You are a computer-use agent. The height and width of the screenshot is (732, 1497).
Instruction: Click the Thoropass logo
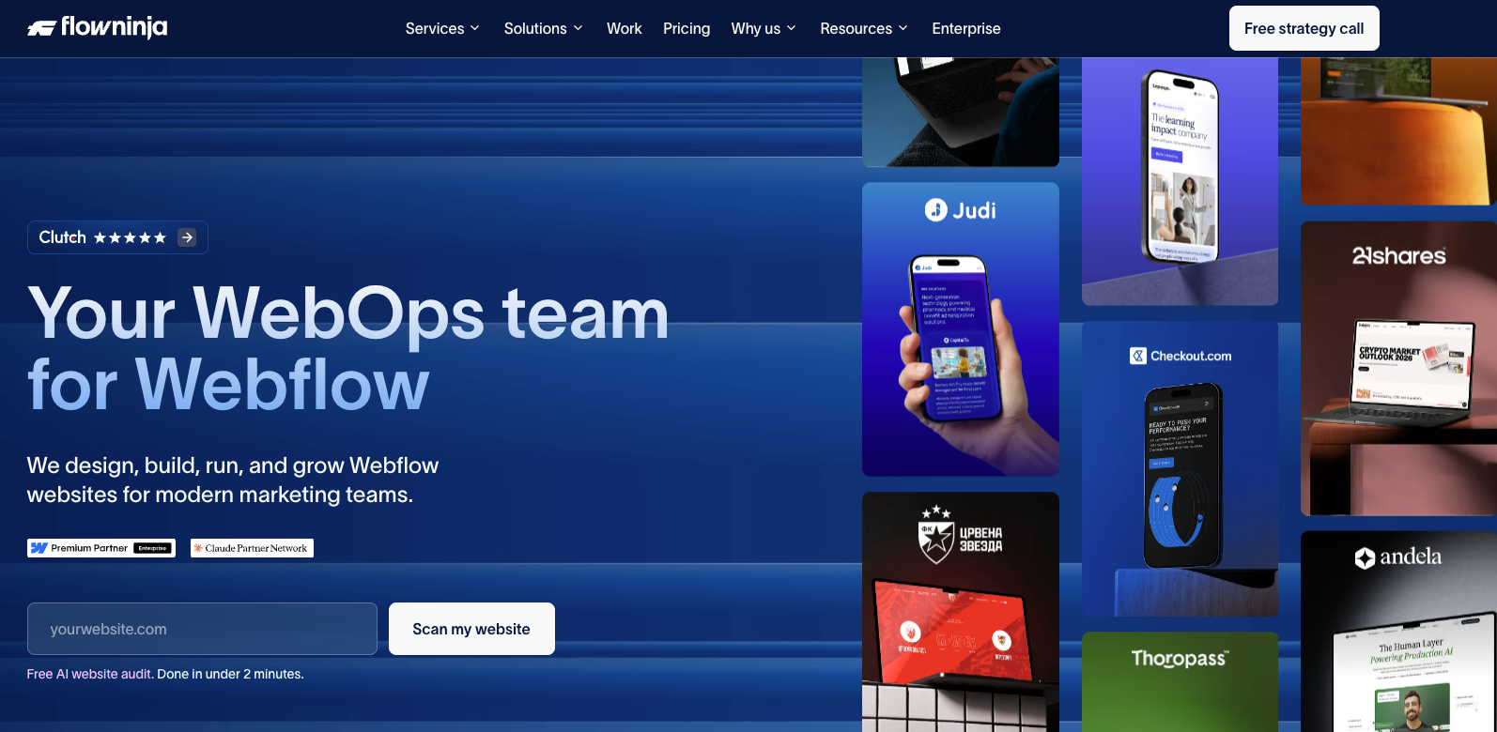click(1180, 659)
